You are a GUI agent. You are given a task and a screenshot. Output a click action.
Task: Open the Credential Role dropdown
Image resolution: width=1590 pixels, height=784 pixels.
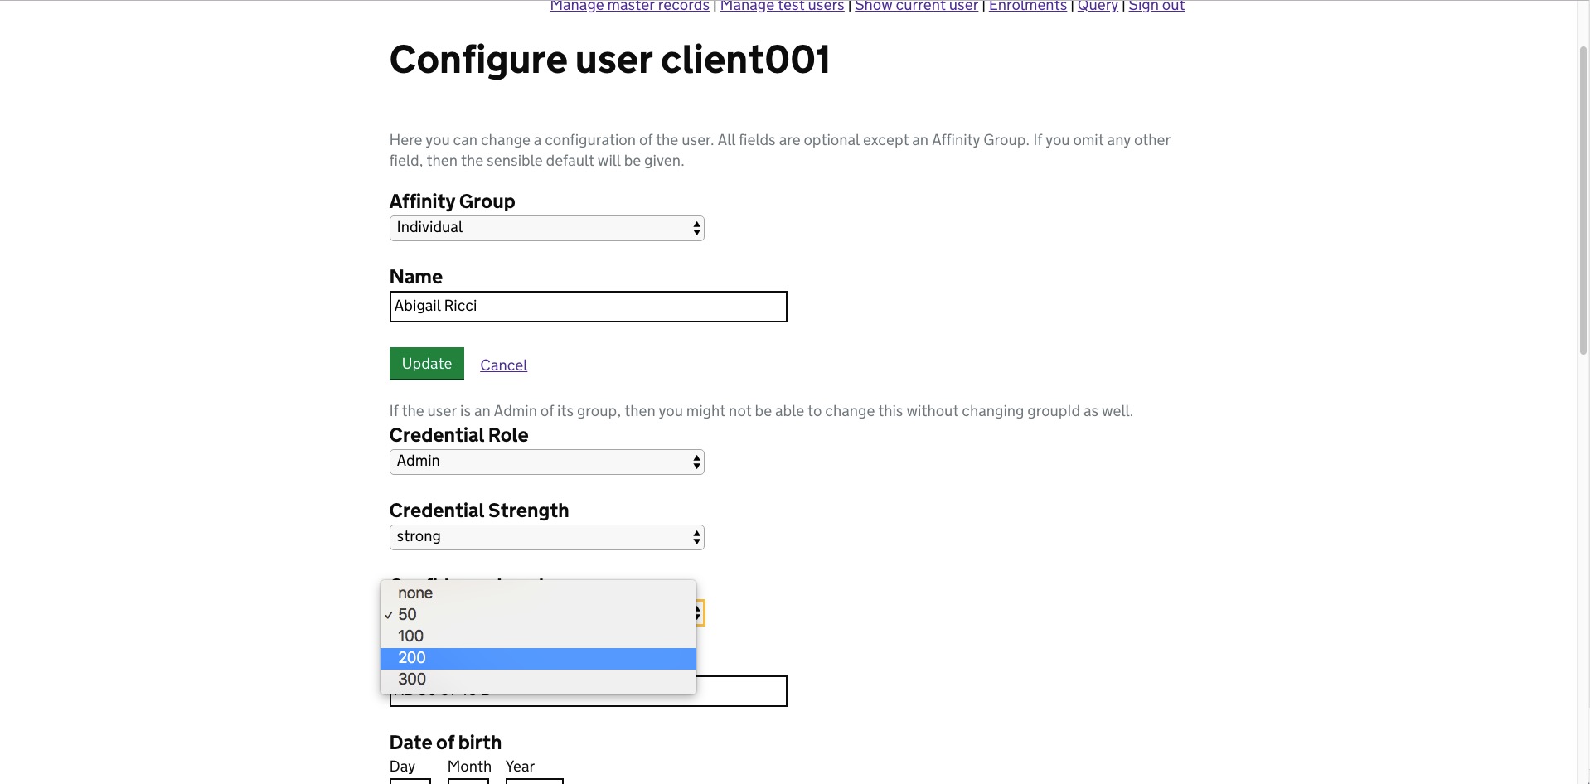pos(546,462)
